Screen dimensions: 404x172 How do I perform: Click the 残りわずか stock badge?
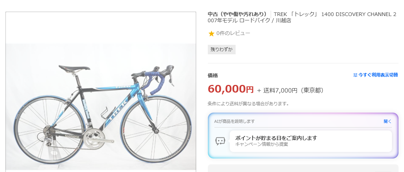222,50
